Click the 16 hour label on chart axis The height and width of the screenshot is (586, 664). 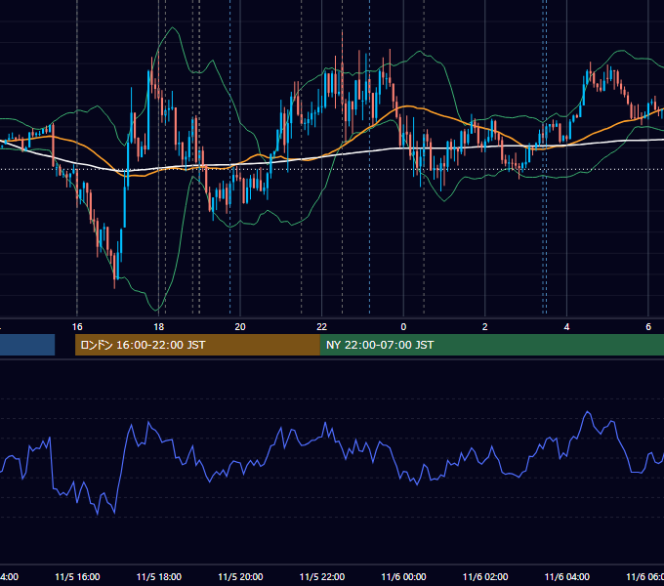coord(77,327)
